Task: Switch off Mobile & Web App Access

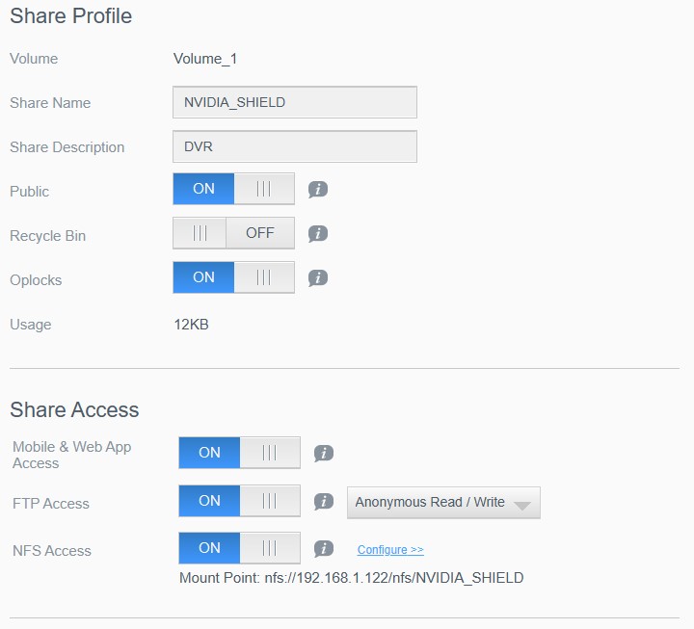Action: (x=239, y=453)
